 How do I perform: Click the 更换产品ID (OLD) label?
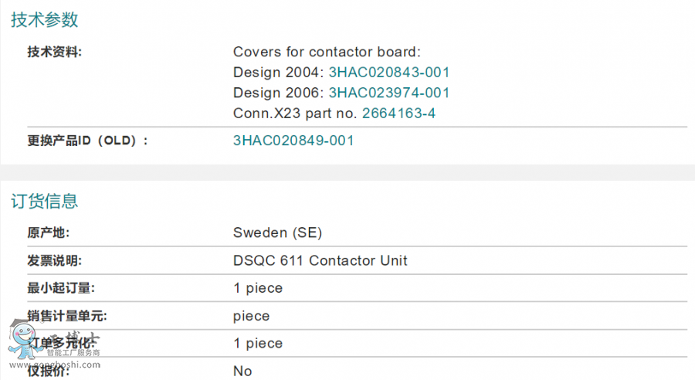coord(87,141)
